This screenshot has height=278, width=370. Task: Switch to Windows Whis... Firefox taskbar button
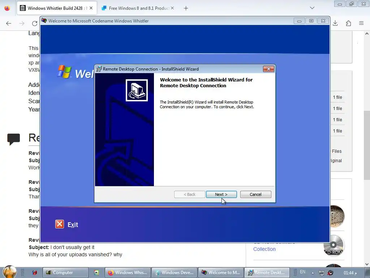(x=128, y=273)
